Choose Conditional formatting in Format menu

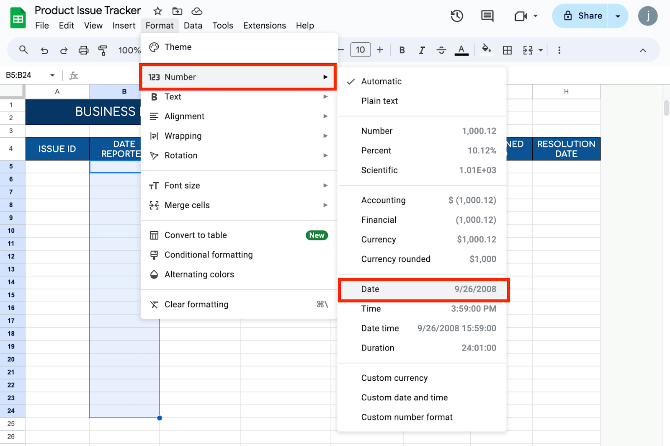coord(209,255)
